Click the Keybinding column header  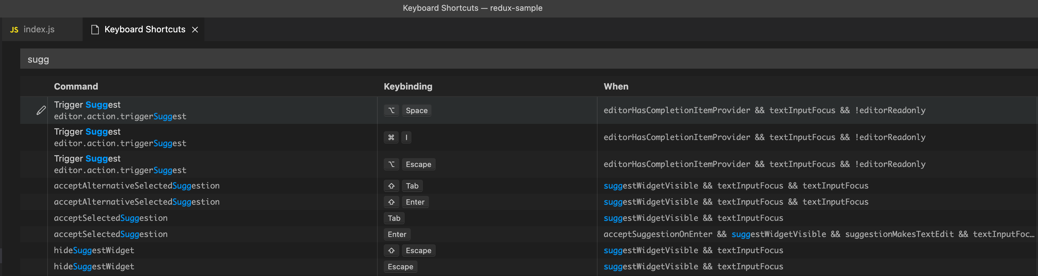coord(408,87)
